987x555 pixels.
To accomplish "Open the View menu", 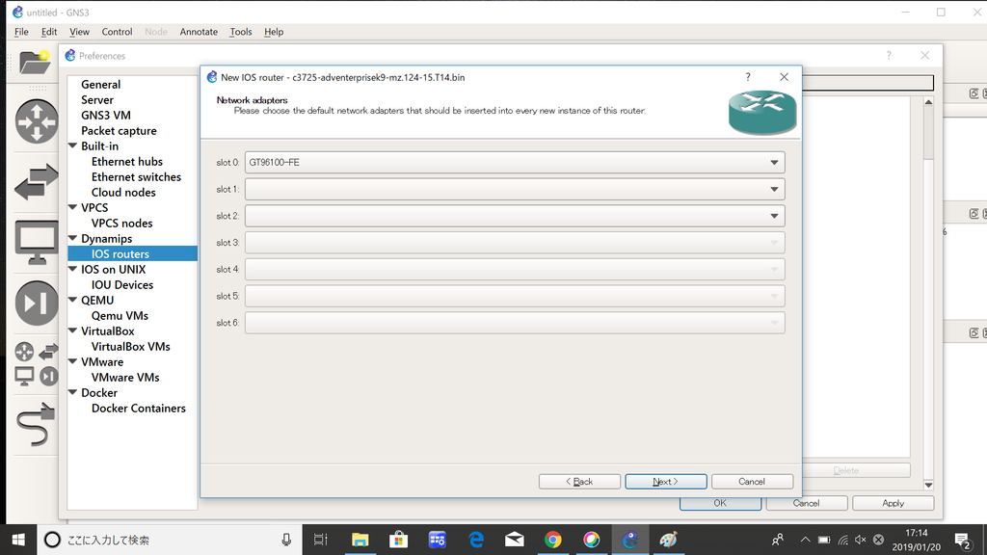I will (x=79, y=32).
